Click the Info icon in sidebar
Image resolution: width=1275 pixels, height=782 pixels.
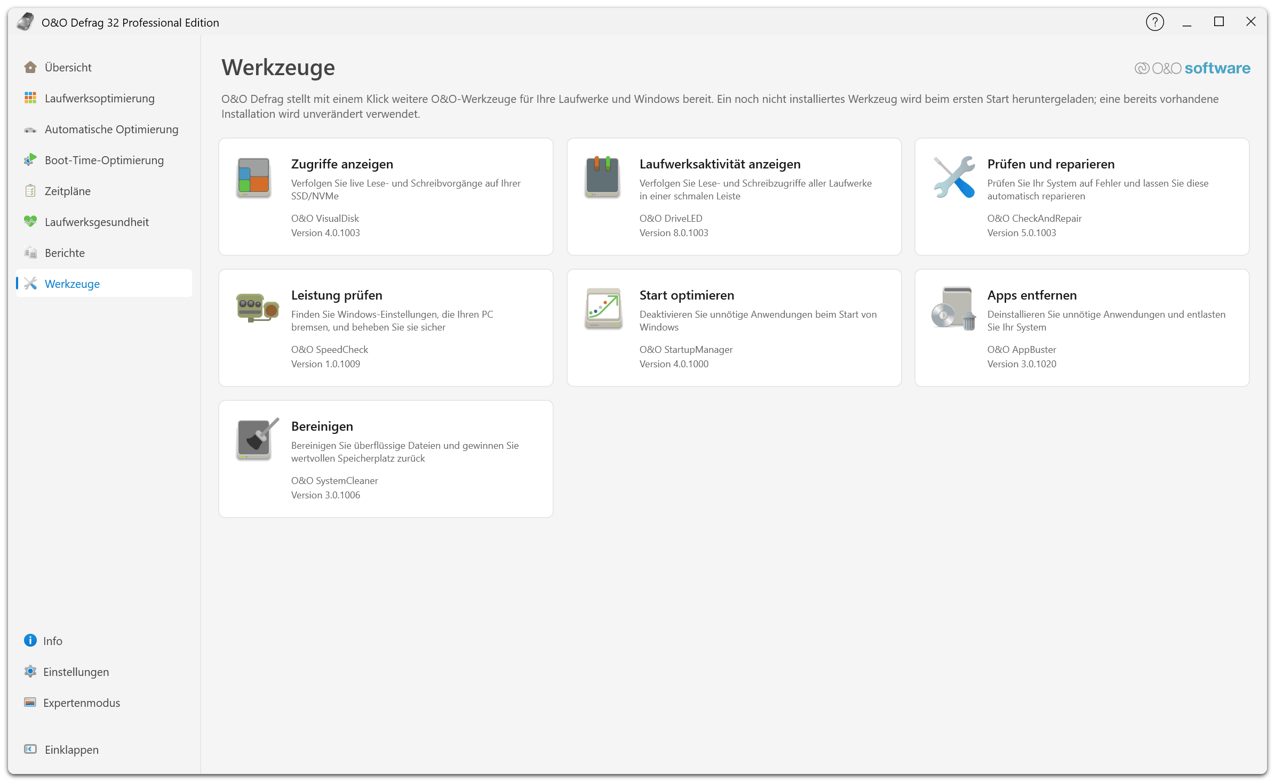30,641
